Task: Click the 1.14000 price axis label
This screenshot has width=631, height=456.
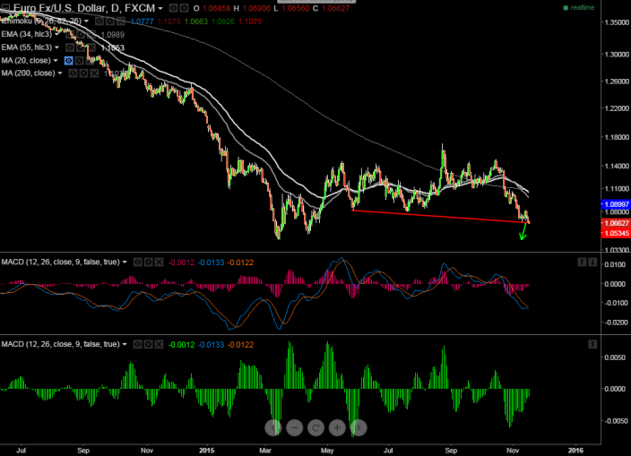Action: click(617, 166)
